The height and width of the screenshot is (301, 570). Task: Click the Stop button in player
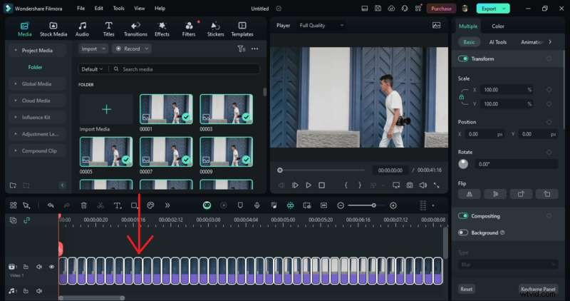click(322, 185)
